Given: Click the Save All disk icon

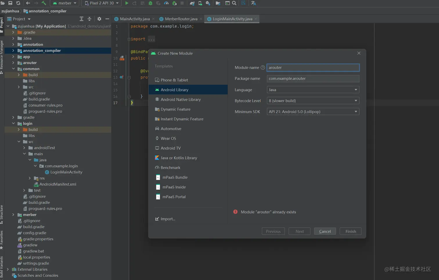Looking at the screenshot, I should click(x=10, y=3).
